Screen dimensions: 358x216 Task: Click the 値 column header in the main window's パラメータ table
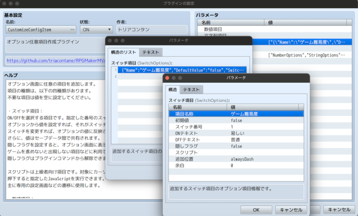coord(305,22)
